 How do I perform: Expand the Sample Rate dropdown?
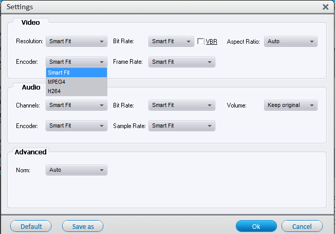pos(181,126)
